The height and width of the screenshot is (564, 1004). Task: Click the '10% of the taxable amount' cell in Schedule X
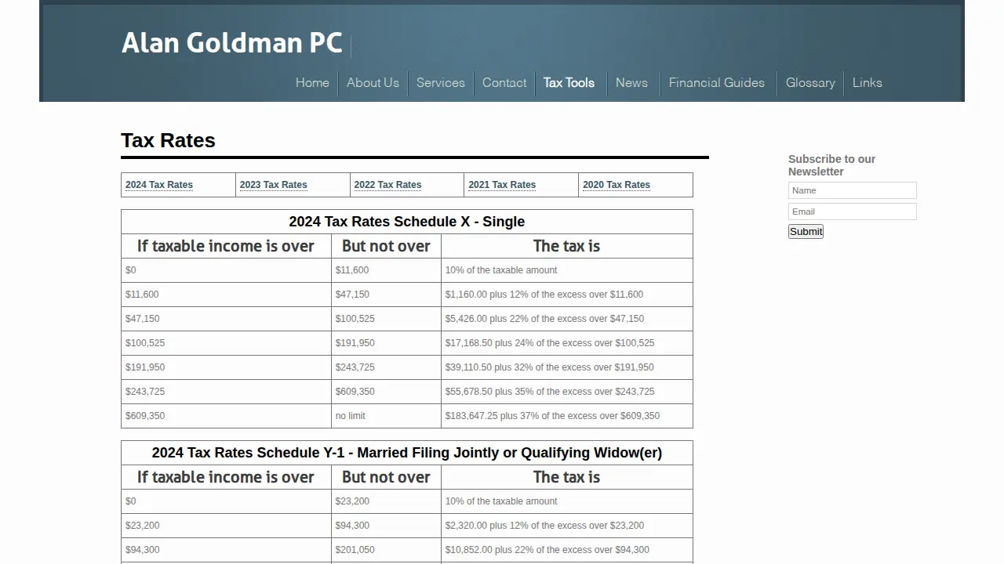(566, 270)
